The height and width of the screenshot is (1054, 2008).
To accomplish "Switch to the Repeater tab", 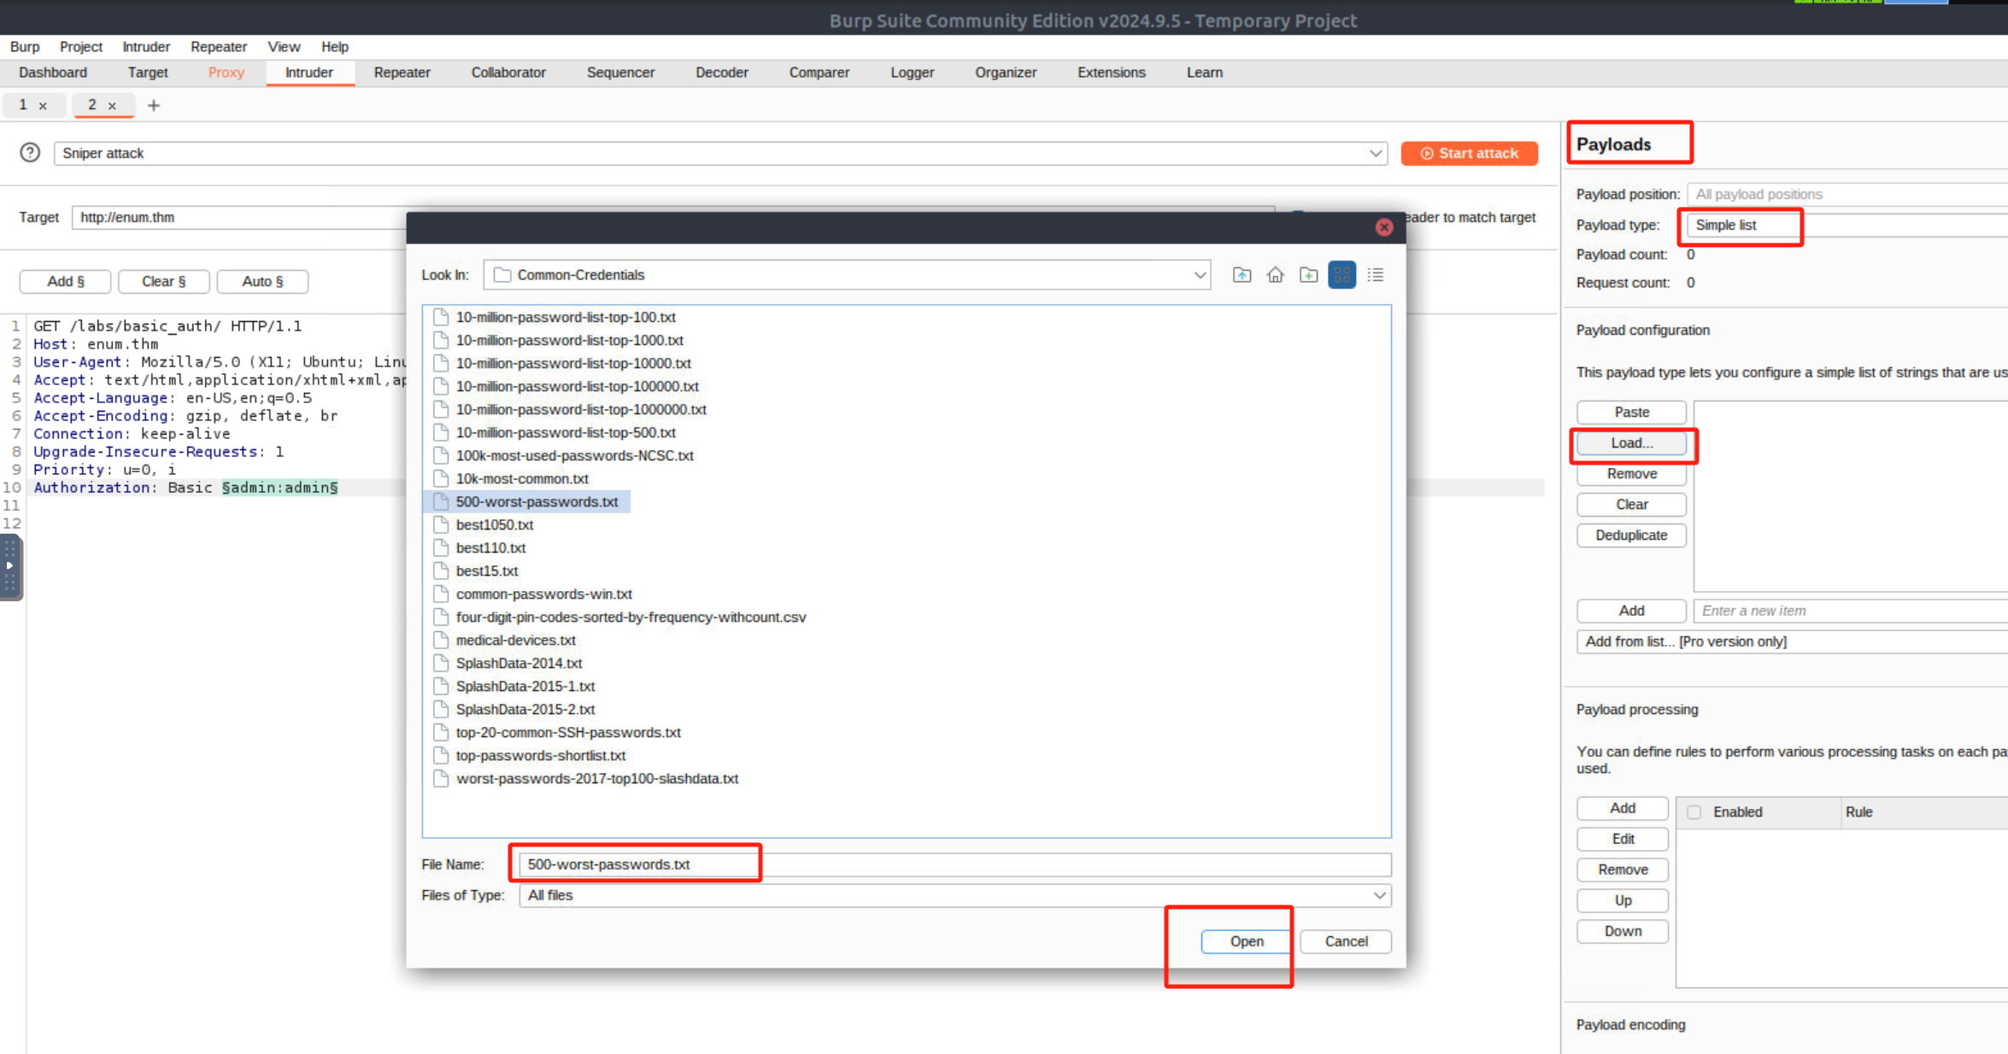I will click(402, 73).
